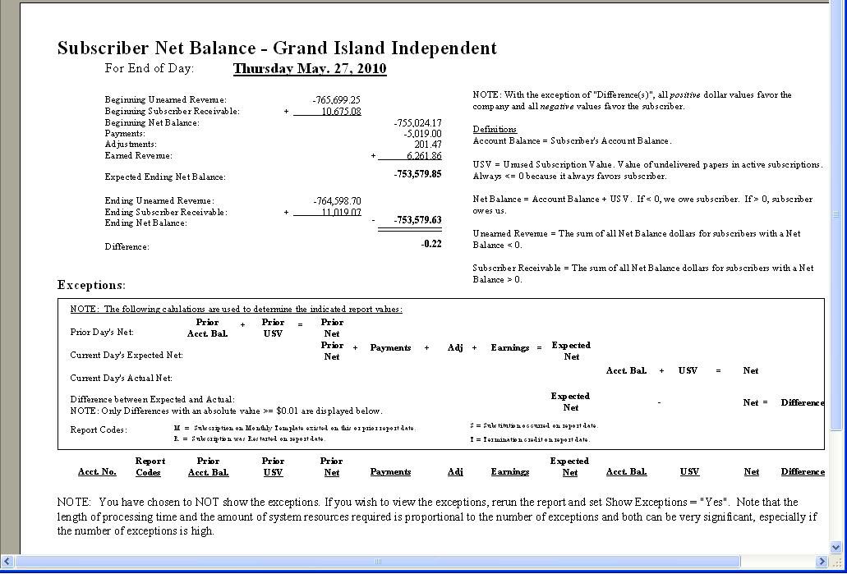Click the horizontal scrollbar right arrow
The width and height of the screenshot is (847, 574).
[x=822, y=562]
